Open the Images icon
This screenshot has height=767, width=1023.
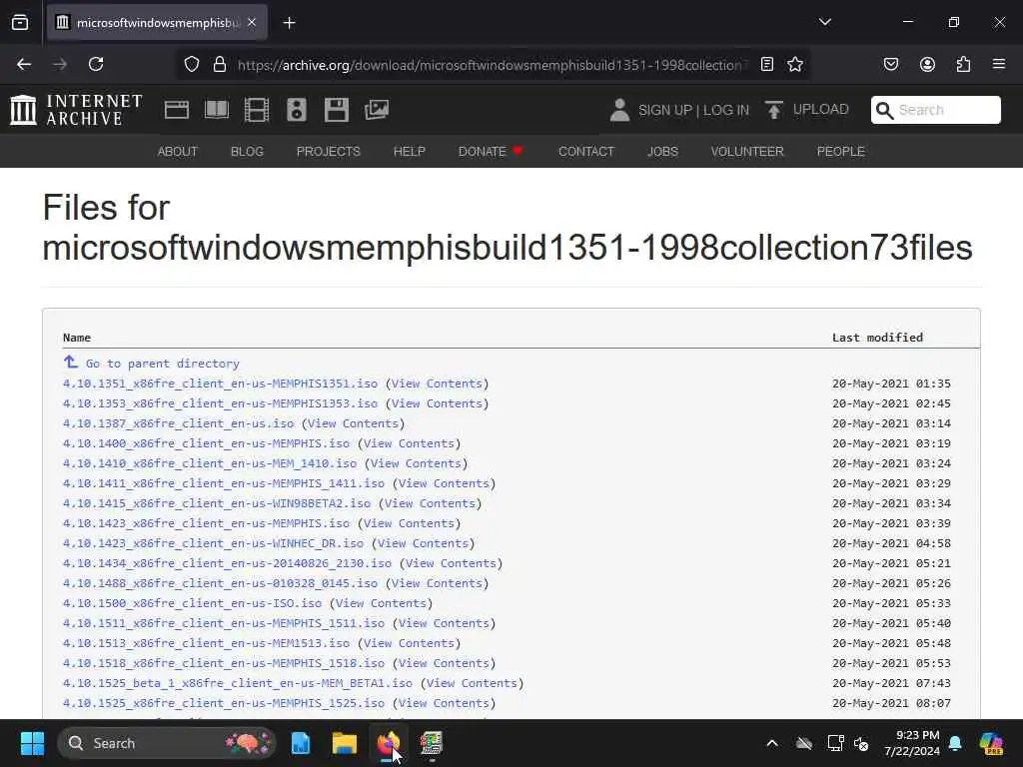pos(377,110)
